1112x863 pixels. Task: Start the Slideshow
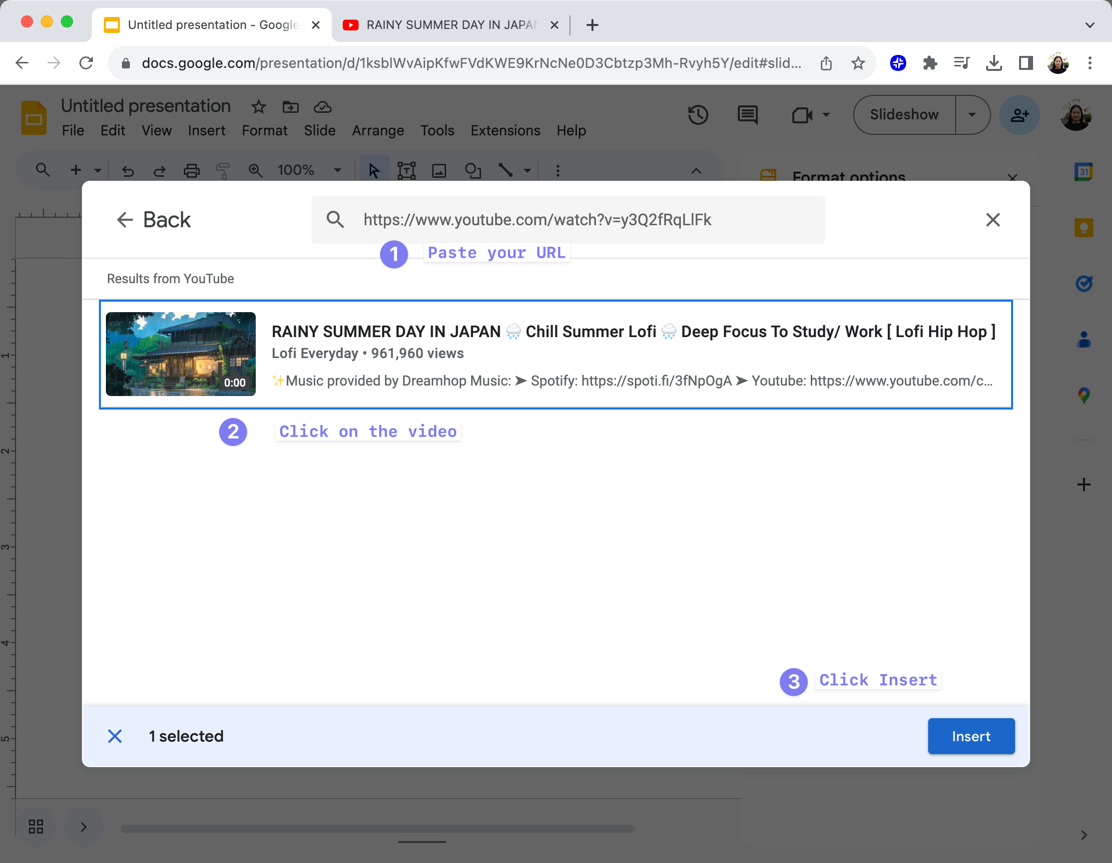coord(904,114)
